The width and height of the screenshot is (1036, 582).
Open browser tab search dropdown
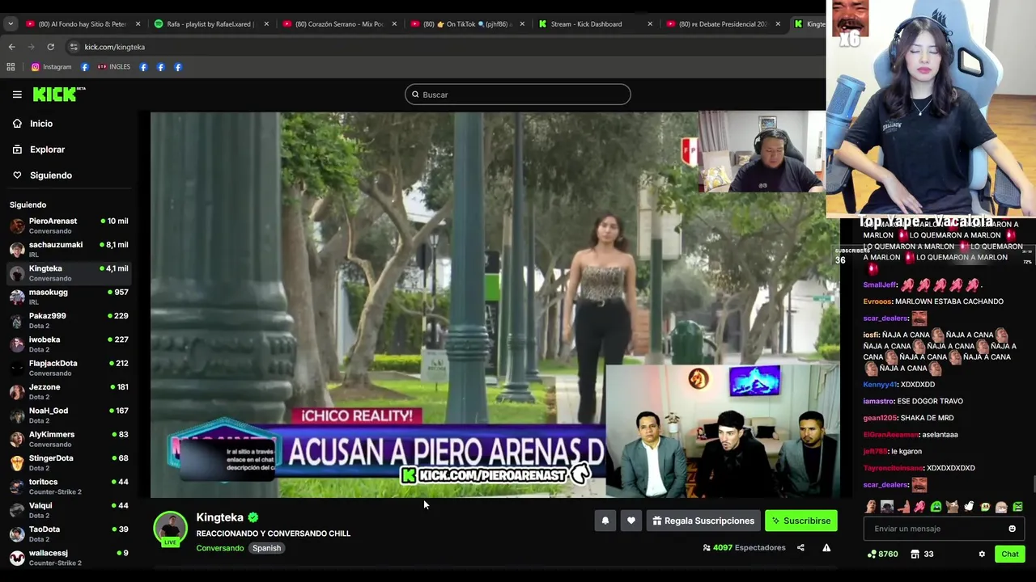(x=11, y=24)
